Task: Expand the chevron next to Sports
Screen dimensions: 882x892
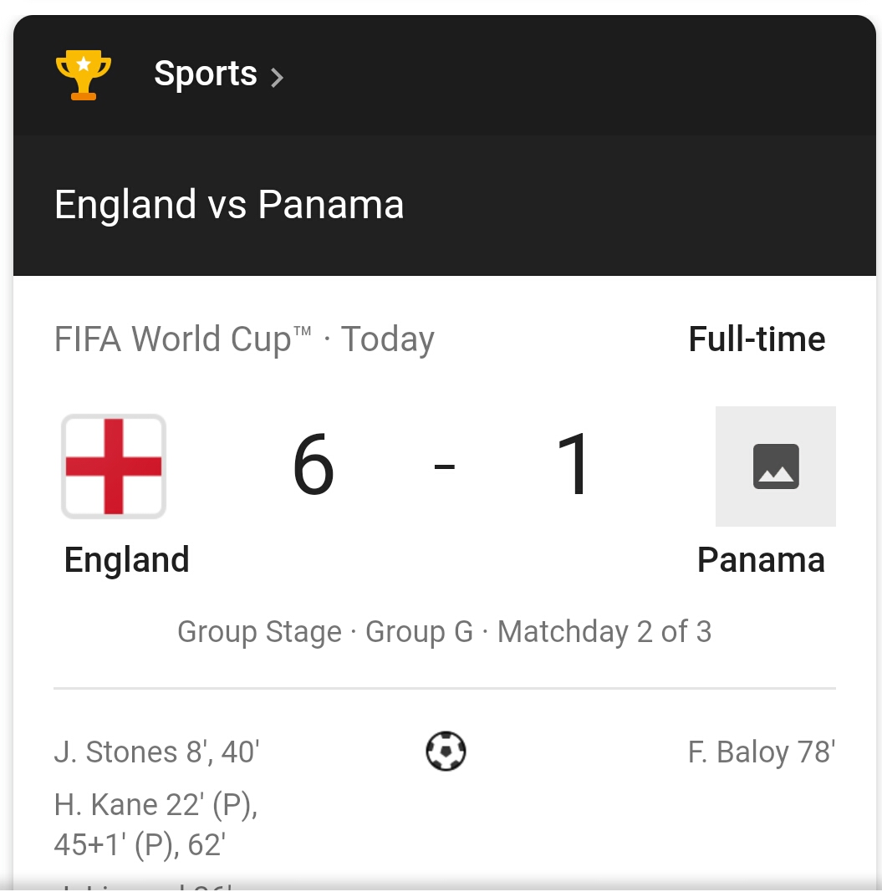Action: (x=278, y=78)
